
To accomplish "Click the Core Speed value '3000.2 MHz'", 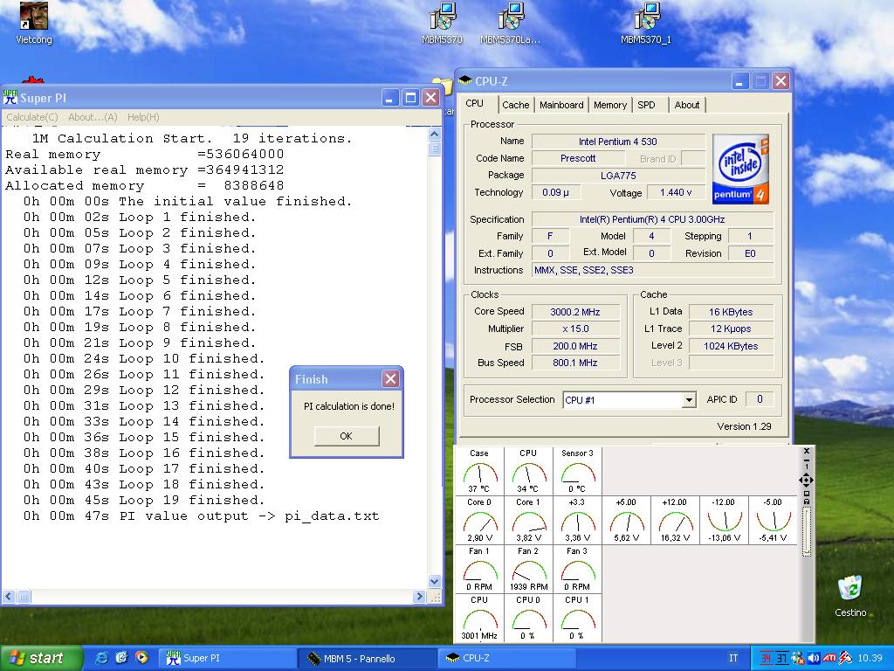I will coord(575,312).
